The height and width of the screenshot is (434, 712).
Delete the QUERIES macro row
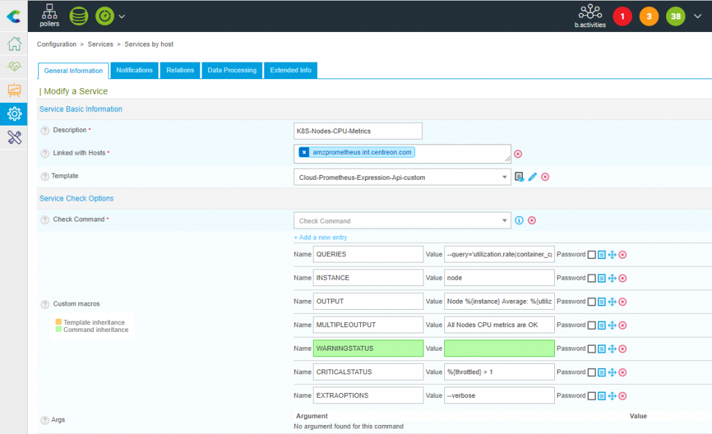pyautogui.click(x=622, y=255)
